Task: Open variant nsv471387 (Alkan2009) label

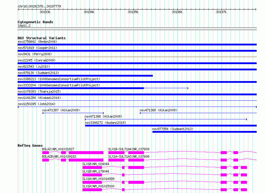Action: tap(61, 110)
